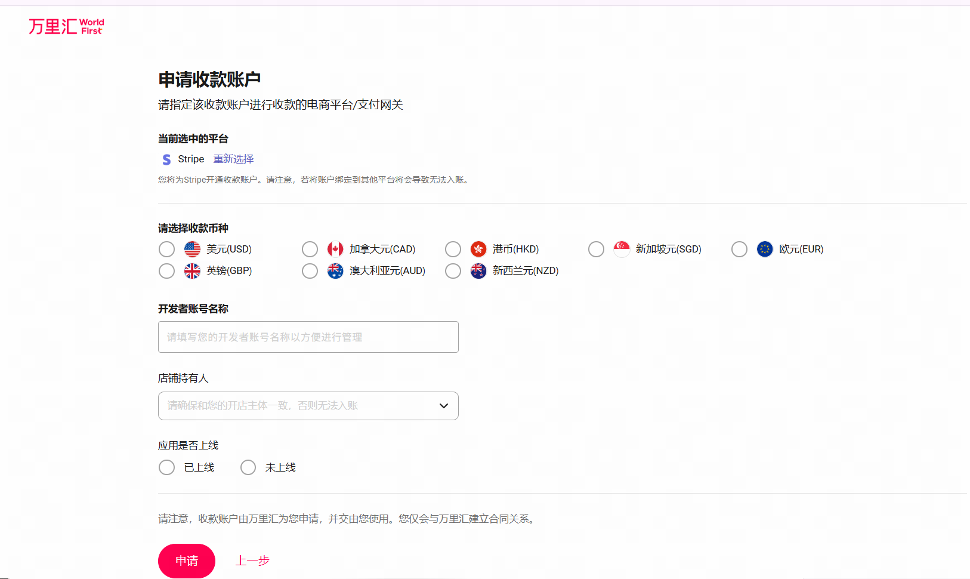Click the 未上线 label text
970x579 pixels.
point(280,467)
